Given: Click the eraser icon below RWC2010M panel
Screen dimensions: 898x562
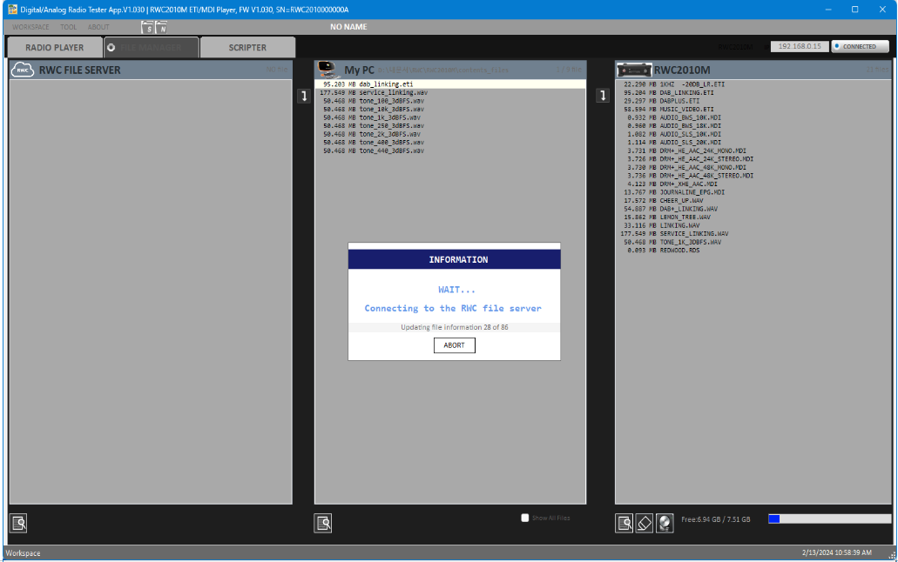Looking at the screenshot, I should pyautogui.click(x=645, y=523).
